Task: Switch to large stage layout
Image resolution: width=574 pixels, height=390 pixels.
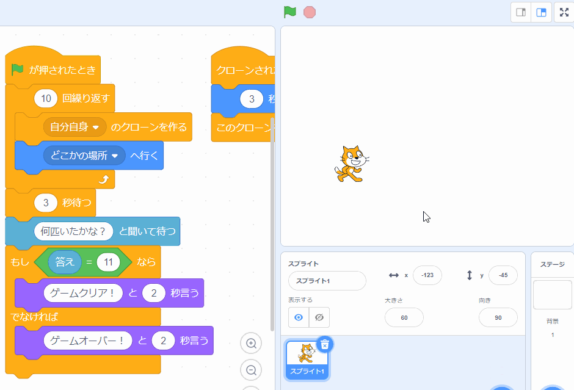Action: pyautogui.click(x=541, y=12)
